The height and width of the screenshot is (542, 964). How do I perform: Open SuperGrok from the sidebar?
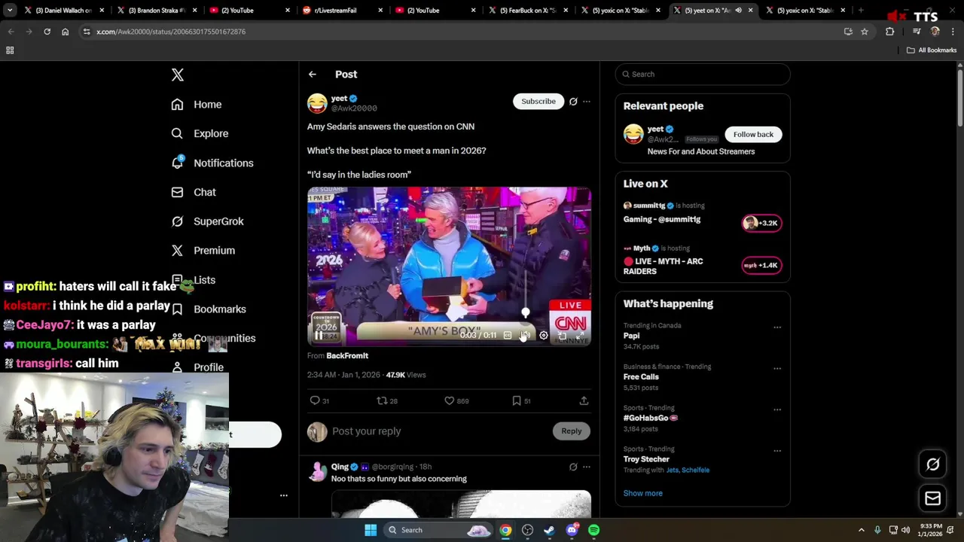point(207,221)
